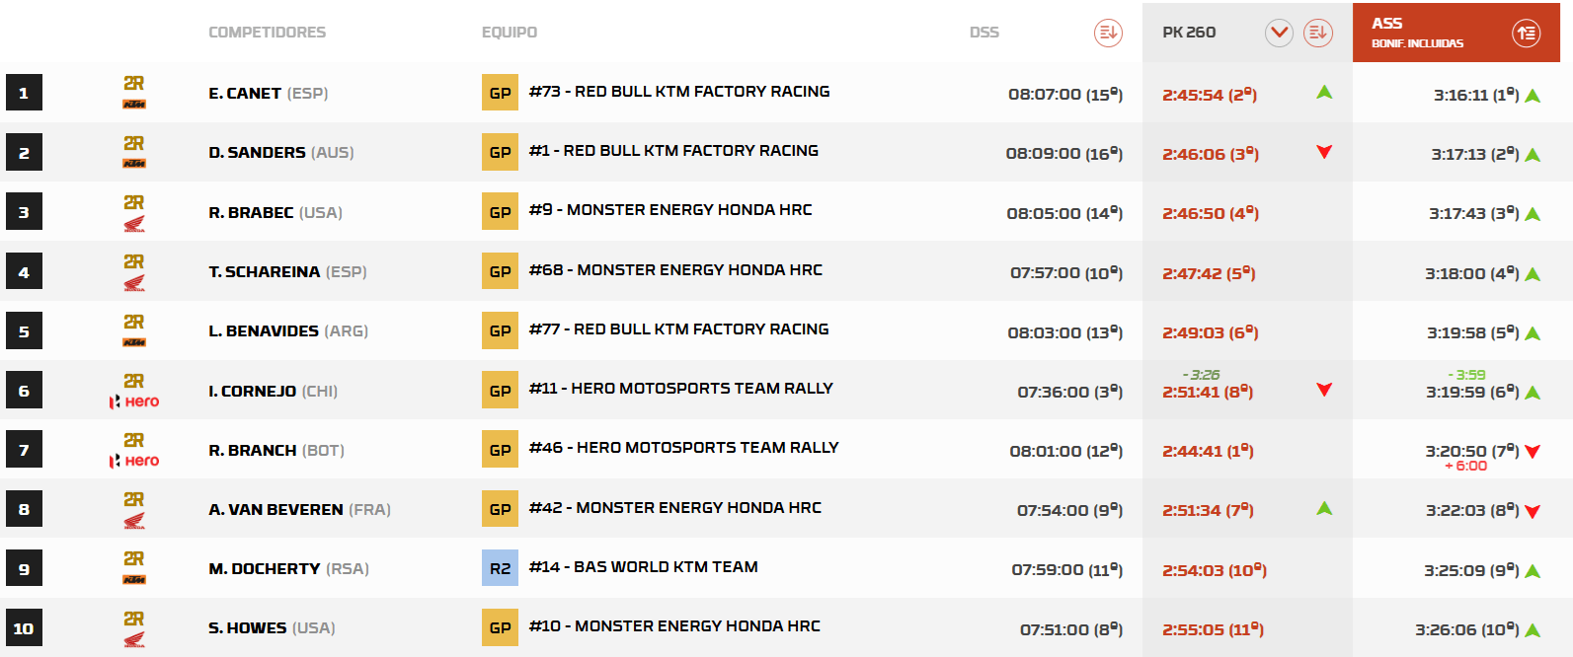This screenshot has width=1573, height=657.
Task: Click the -3:59 bonus above 3:19:59
Action: (x=1467, y=375)
